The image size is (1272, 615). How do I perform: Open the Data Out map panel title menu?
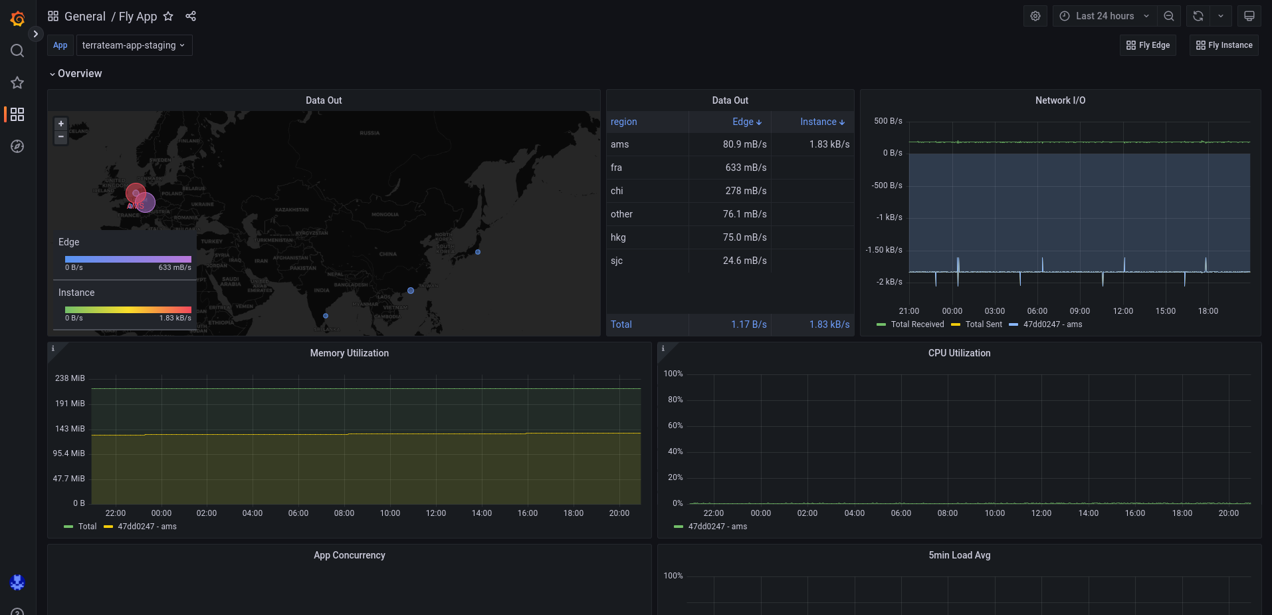324,100
